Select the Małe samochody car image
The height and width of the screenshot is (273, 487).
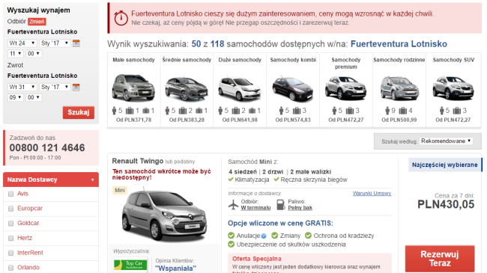pos(133,88)
